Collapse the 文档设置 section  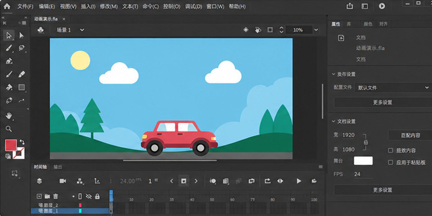click(x=333, y=121)
